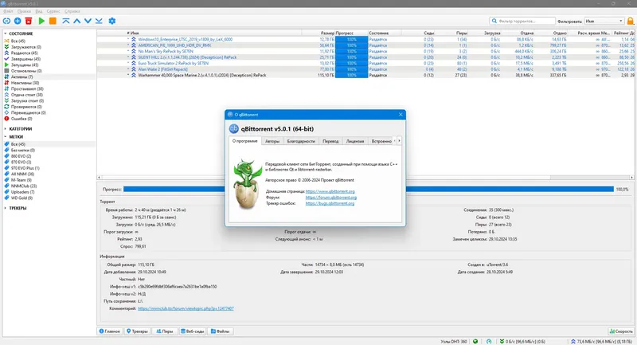Open the forum.qbittorrent.org link
The height and width of the screenshot is (345, 637).
click(330, 198)
